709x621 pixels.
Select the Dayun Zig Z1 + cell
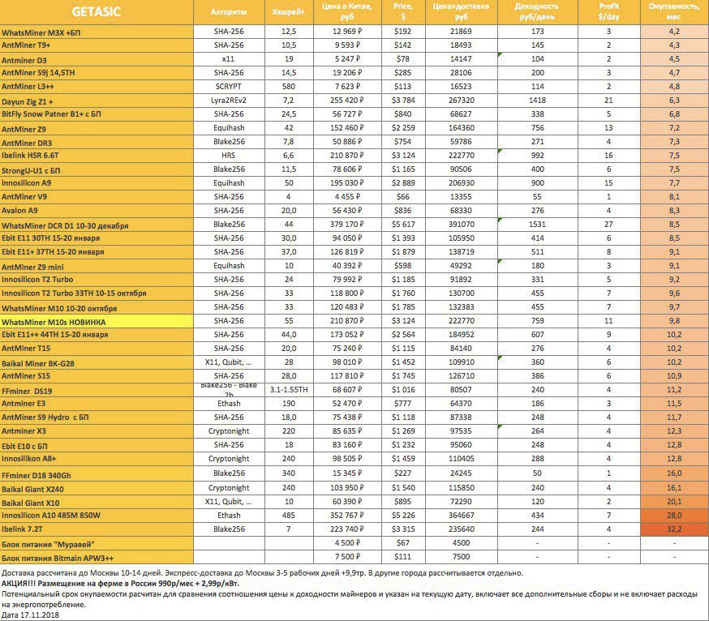tap(97, 101)
